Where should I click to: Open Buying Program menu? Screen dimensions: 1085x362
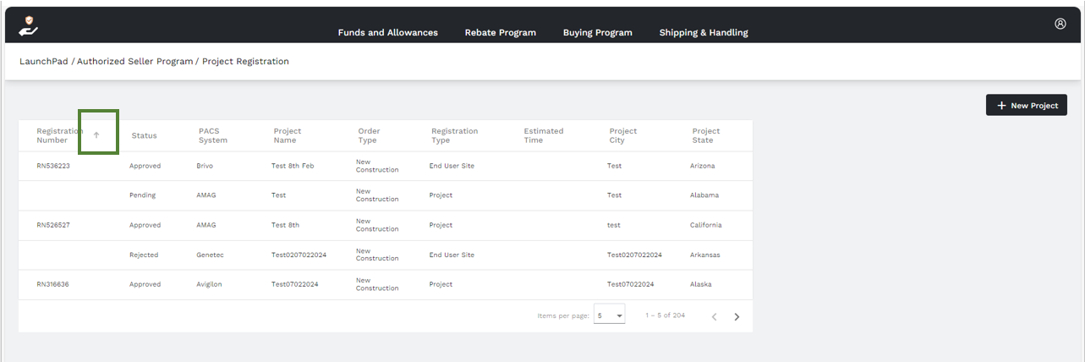[x=598, y=33]
